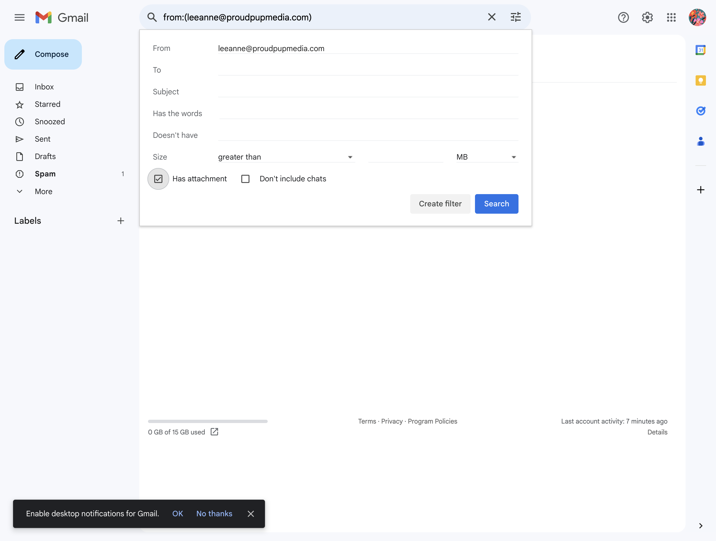Click the storage usage progress bar

[x=208, y=421]
